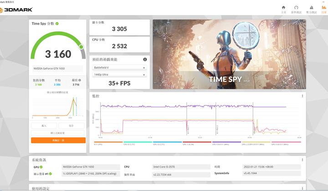This screenshot has width=328, height=191.
Task: Toggle the purple CPU clock frequency legend
Action: coord(226,143)
